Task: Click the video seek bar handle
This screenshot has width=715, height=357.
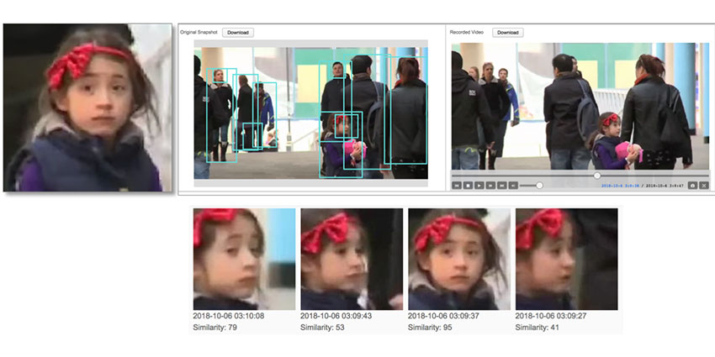Action: click(597, 176)
